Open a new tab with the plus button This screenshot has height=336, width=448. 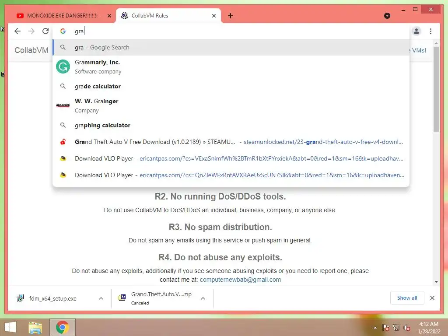[231, 16]
